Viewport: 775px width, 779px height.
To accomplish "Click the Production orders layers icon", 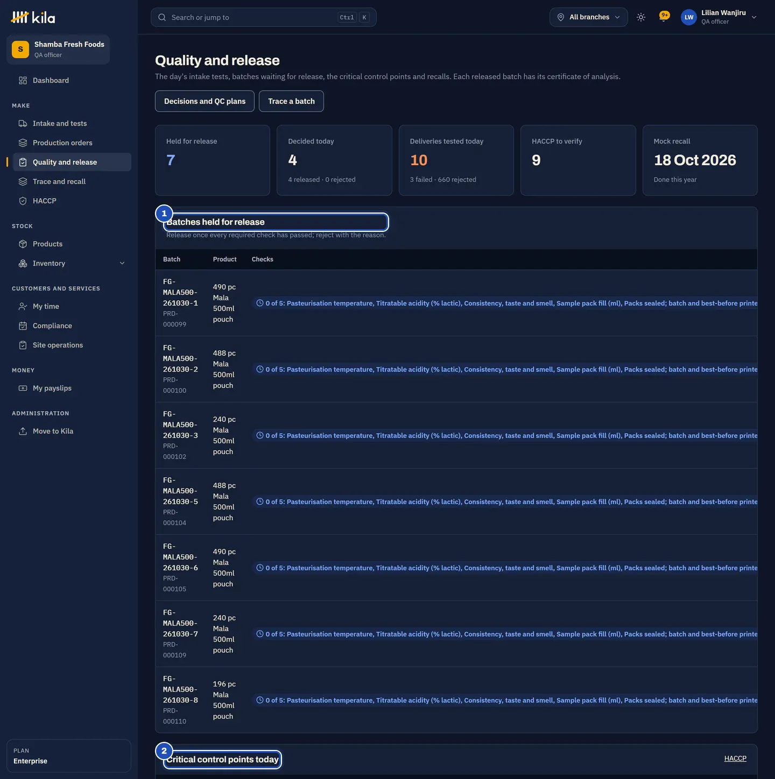I will [x=23, y=143].
